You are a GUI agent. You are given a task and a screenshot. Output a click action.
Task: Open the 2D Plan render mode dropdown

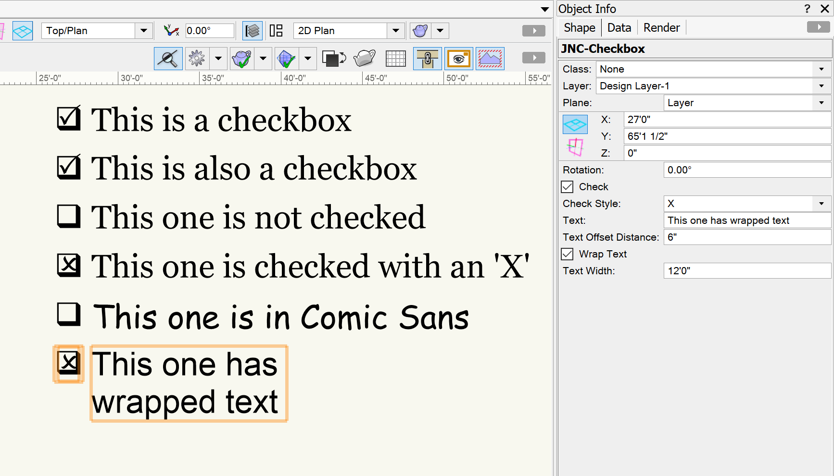[x=396, y=30]
